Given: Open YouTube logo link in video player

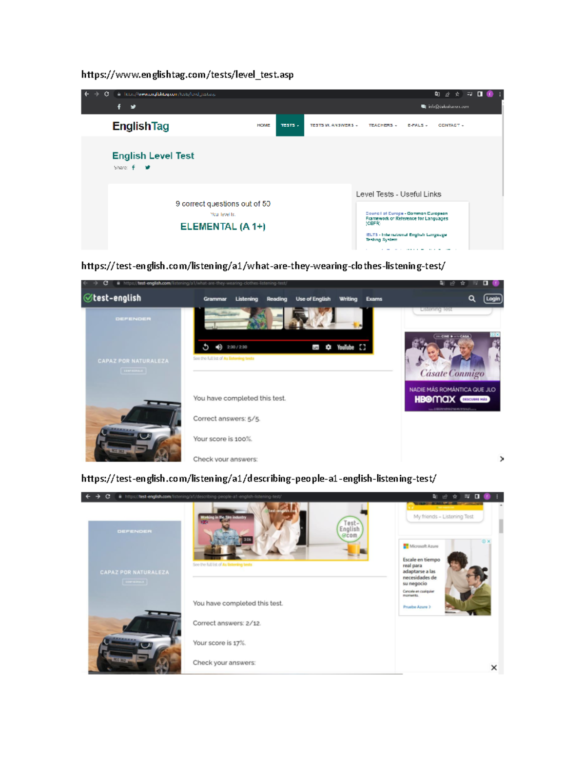Looking at the screenshot, I should [x=345, y=347].
